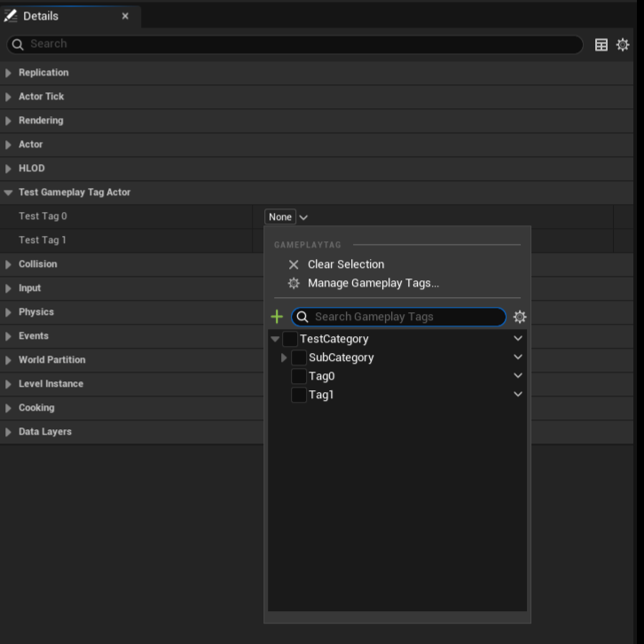Viewport: 644px width, 644px height.
Task: Expand the World Partition section
Action: tap(8, 360)
